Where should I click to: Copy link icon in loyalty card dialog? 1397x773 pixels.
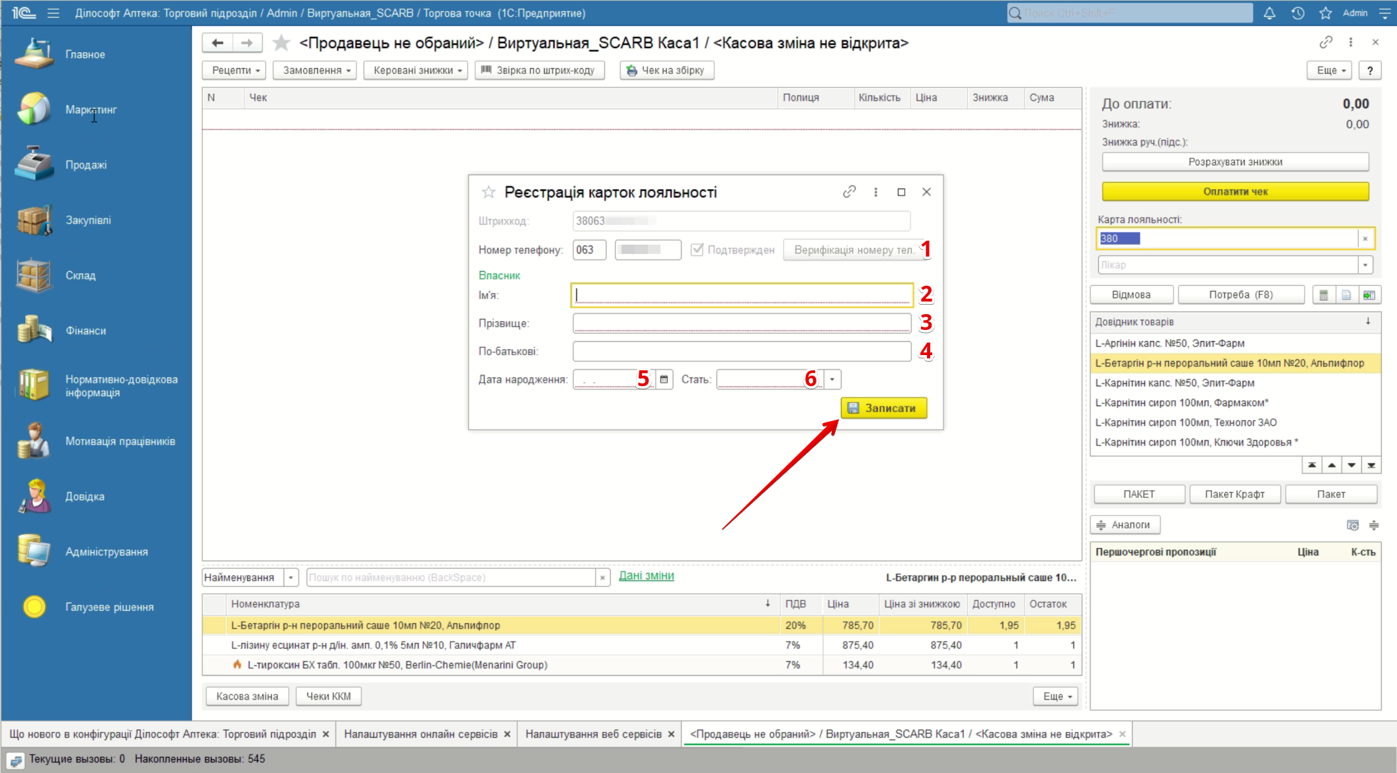point(849,192)
